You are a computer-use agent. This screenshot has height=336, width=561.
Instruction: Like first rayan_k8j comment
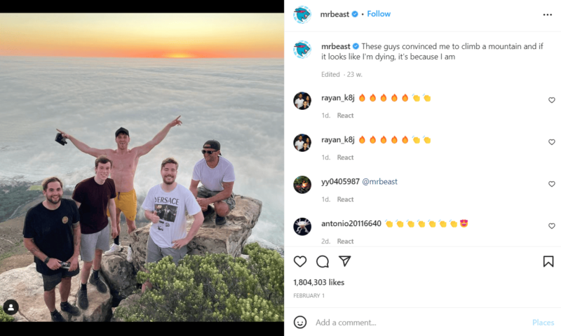[x=552, y=100]
